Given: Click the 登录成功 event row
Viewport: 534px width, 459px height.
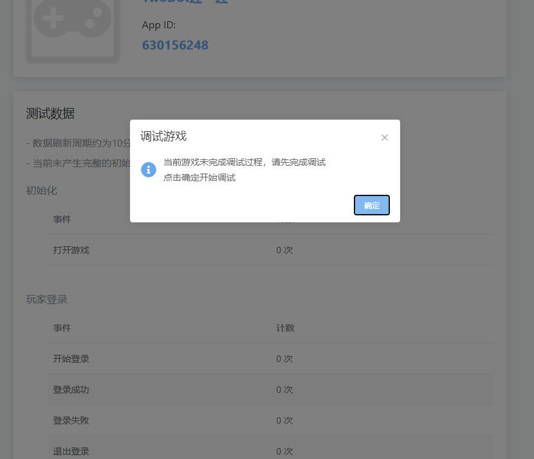Looking at the screenshot, I should [x=270, y=390].
